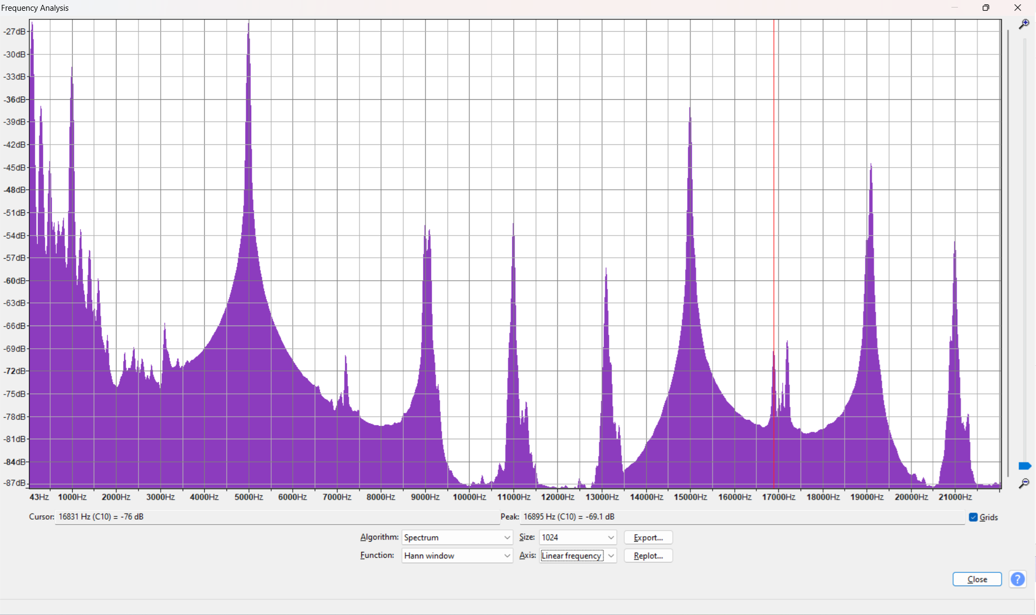Open help via the question mark icon
The width and height of the screenshot is (1036, 615).
pyautogui.click(x=1018, y=579)
